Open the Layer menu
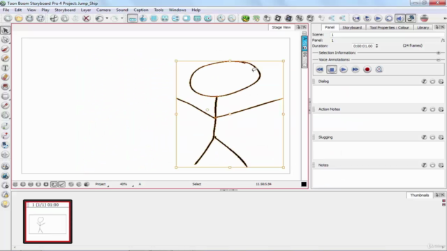 coord(85,10)
